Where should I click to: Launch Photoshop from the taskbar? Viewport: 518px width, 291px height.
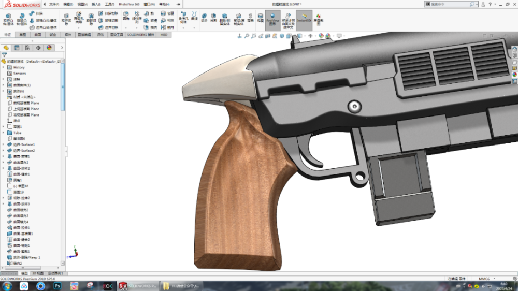[x=58, y=286]
